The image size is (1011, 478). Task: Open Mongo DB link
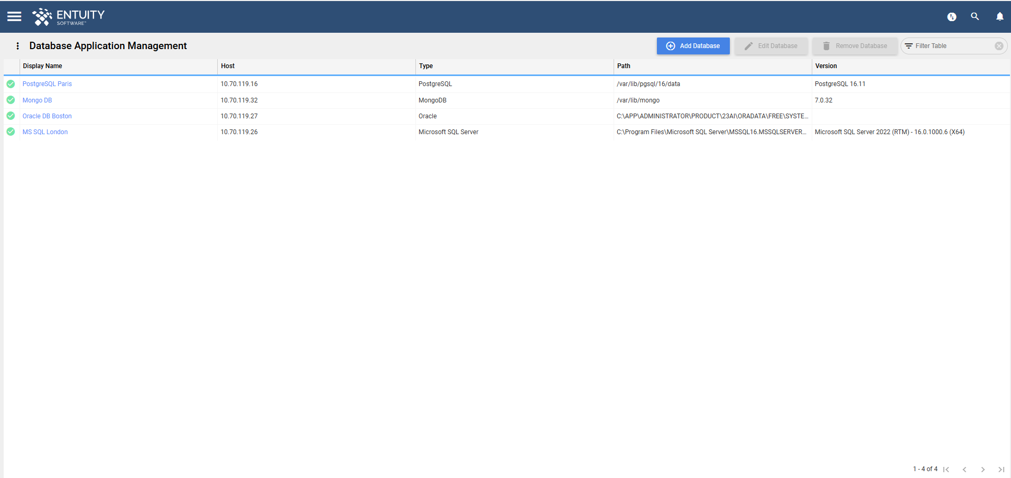tap(37, 100)
